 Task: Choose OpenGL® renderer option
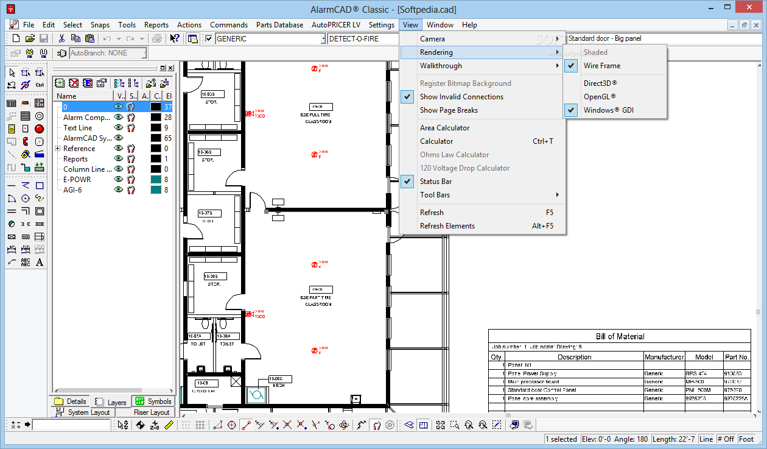point(600,97)
